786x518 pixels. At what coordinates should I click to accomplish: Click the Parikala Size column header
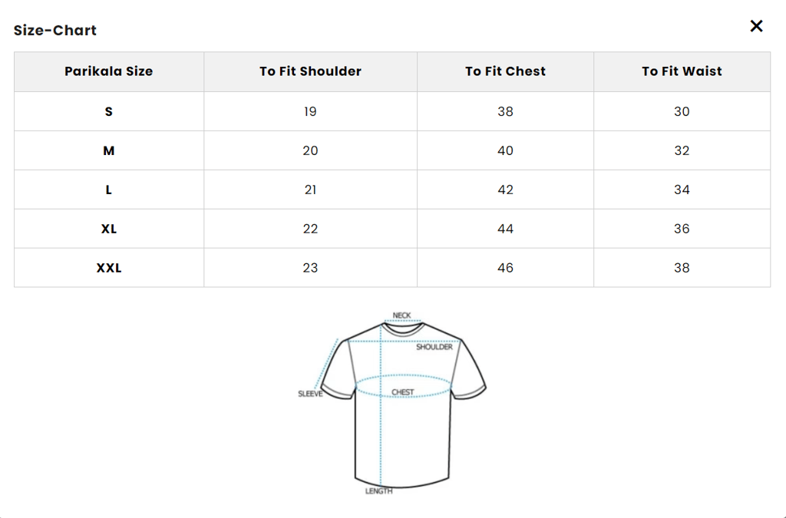point(108,71)
